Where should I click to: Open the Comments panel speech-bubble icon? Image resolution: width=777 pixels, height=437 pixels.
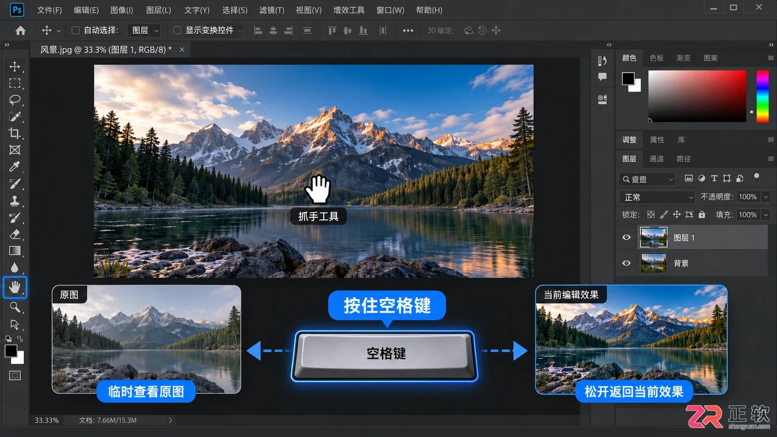[x=602, y=77]
